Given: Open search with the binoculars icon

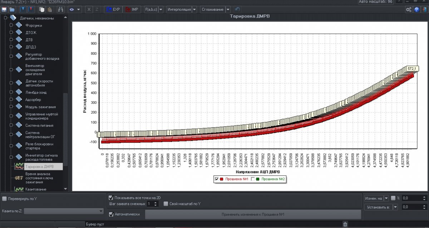Looking at the screenshot, I should click(60, 9).
